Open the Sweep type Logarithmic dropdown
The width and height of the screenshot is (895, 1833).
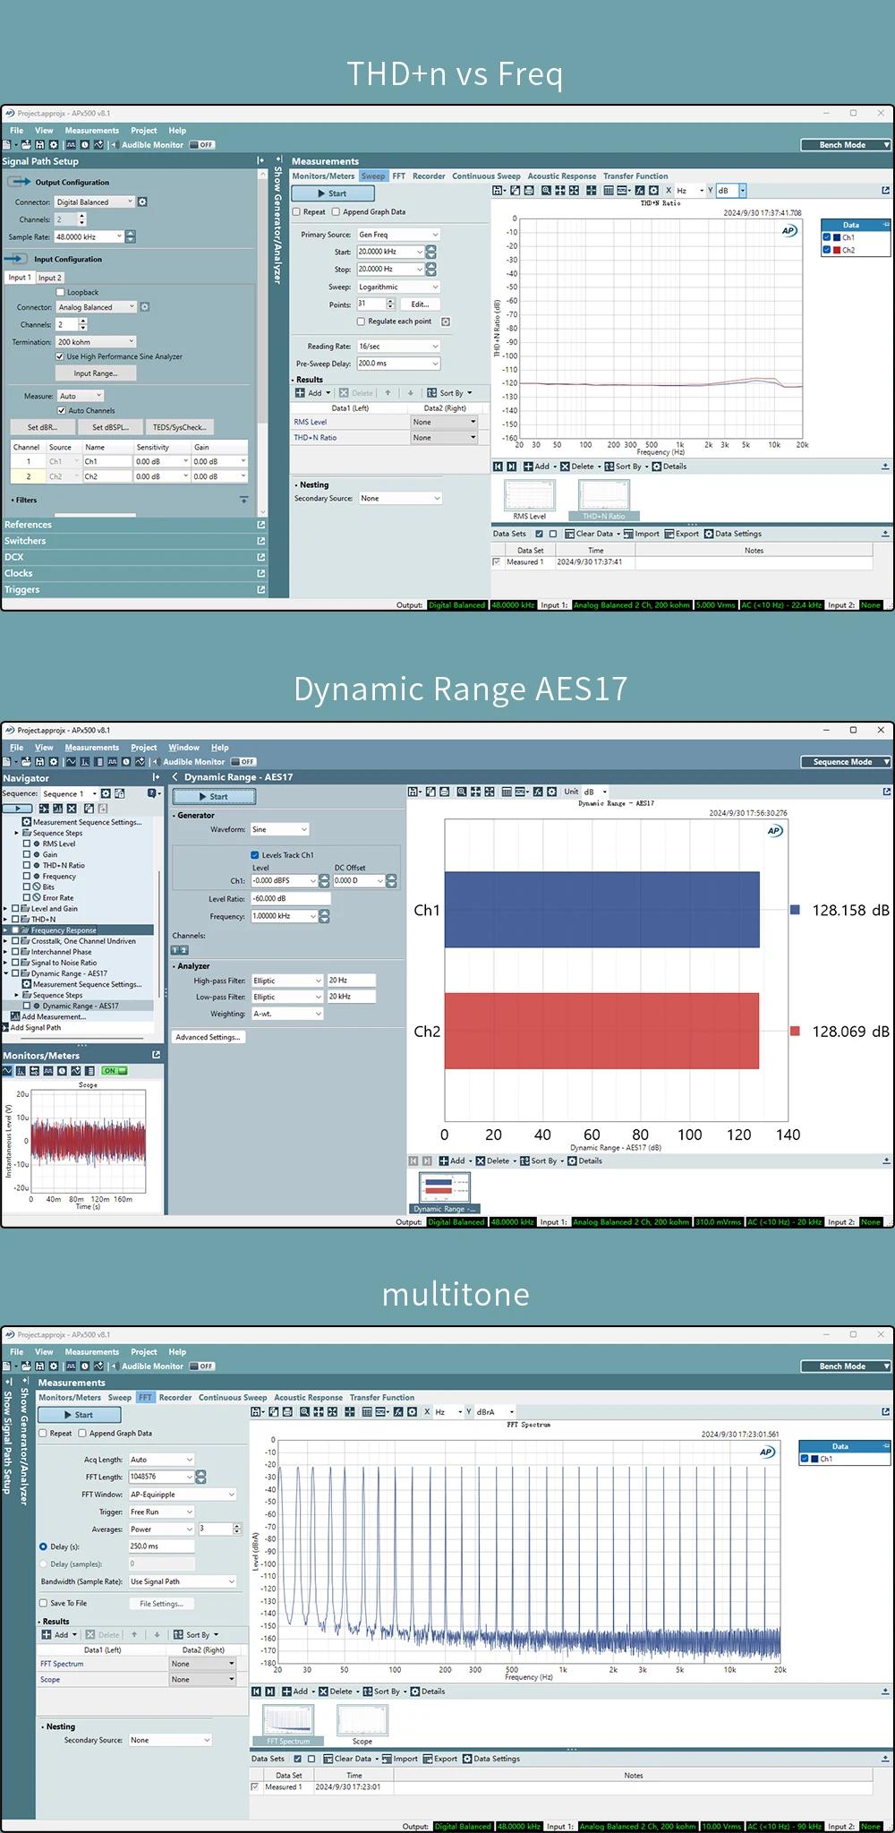[x=398, y=287]
